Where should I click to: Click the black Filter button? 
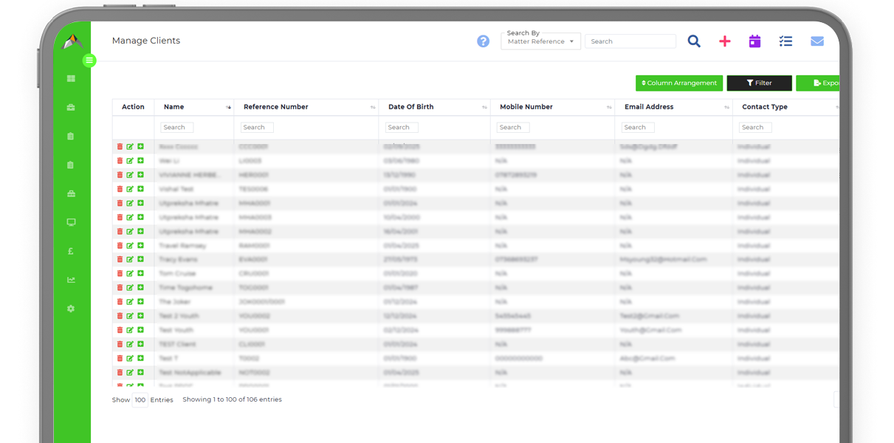pos(759,83)
